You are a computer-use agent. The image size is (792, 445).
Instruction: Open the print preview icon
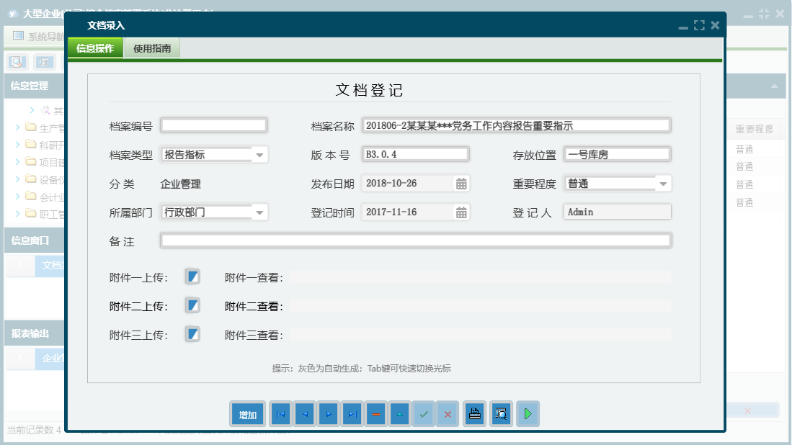coord(501,414)
